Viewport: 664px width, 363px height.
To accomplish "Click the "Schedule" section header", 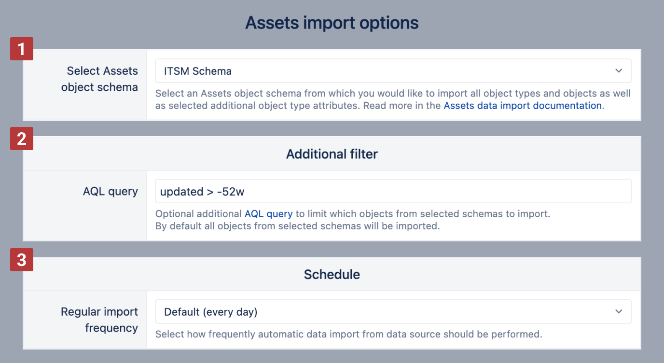I will [332, 275].
